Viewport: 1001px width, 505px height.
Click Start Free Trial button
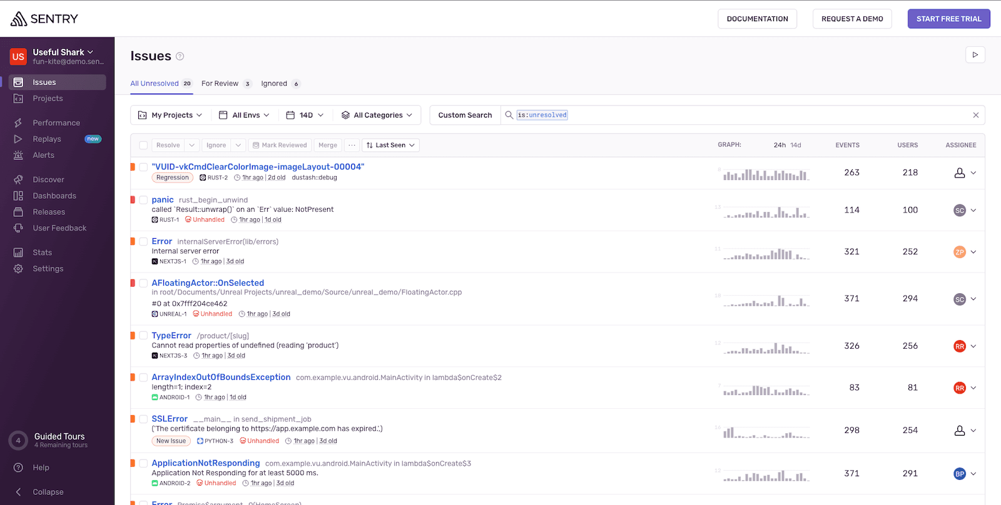tap(948, 19)
